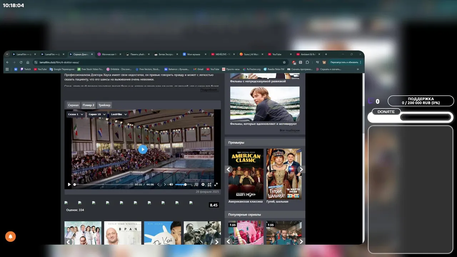Viewport: 457px width, 257px height.
Task: Bookmark this page with the star icon
Action: 284,62
